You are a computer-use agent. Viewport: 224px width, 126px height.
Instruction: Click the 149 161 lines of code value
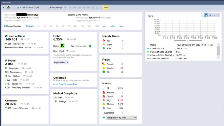[x=11, y=39]
